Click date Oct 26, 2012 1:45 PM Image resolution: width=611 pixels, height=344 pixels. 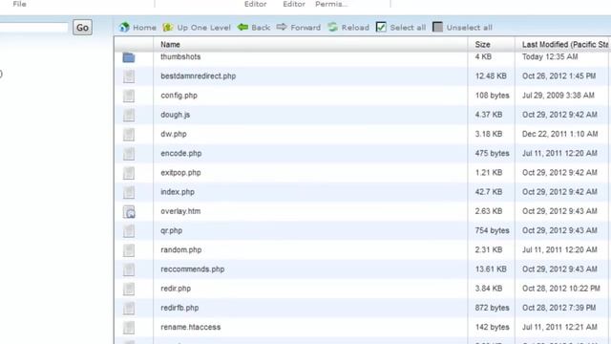(558, 76)
